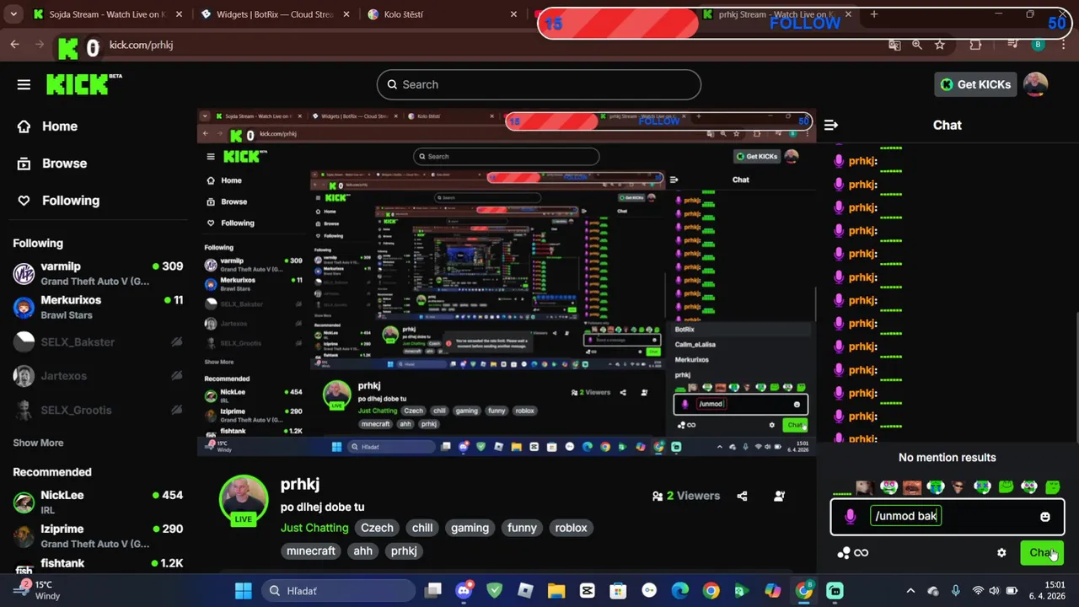Click the 2 Viewers count
The width and height of the screenshot is (1079, 607).
pos(686,496)
